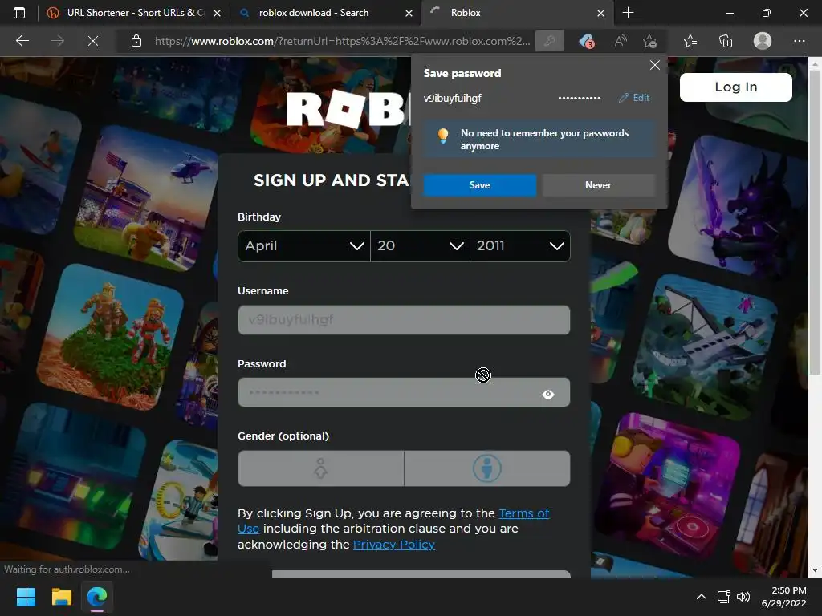Open File Explorer from the taskbar

click(61, 597)
